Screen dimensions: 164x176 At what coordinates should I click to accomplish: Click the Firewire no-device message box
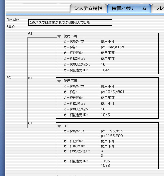(x=70, y=23)
